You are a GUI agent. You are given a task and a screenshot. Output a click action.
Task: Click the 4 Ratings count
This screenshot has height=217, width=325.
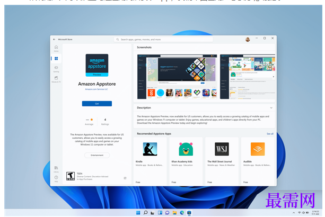[x=105, y=121]
